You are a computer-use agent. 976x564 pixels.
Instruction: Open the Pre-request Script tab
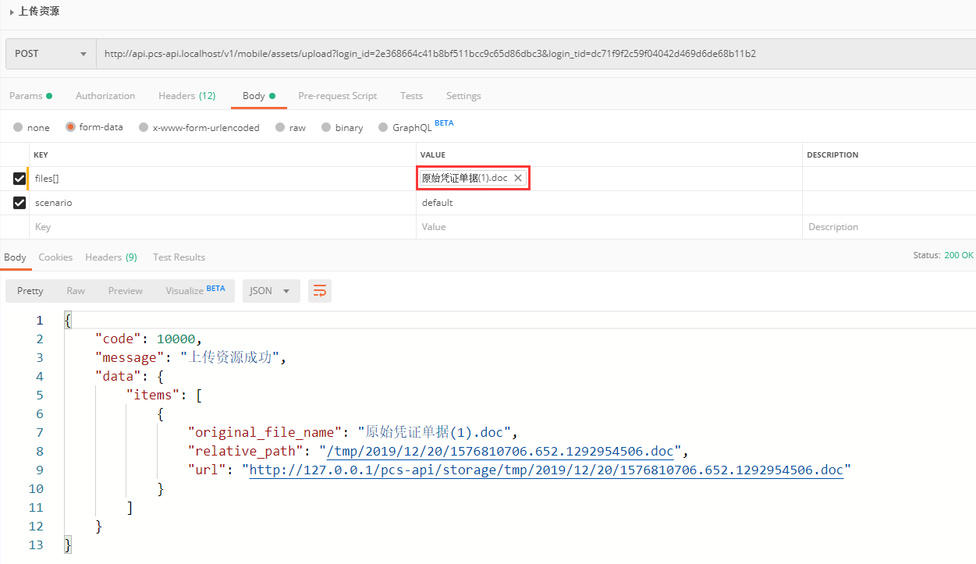tap(337, 96)
